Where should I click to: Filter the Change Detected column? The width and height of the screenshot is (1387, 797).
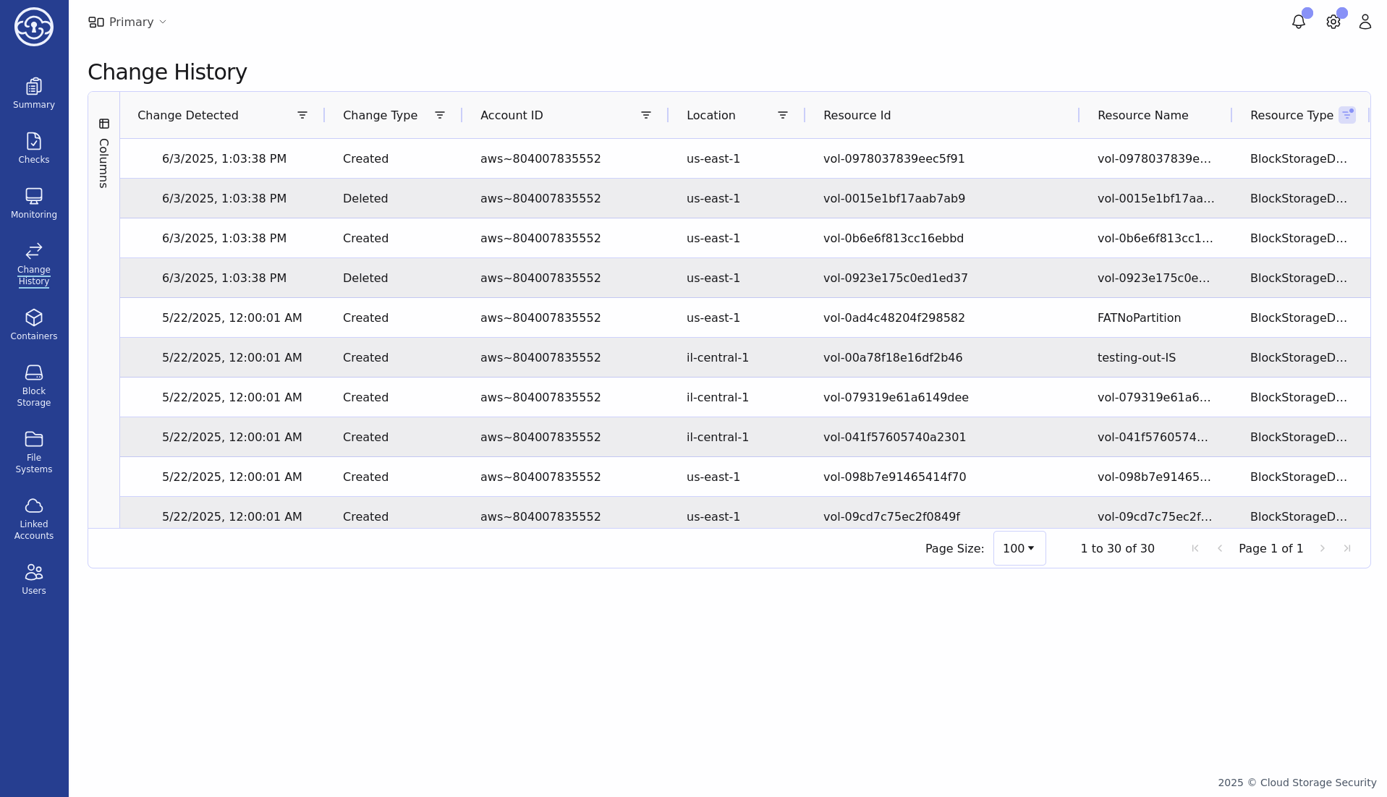302,115
